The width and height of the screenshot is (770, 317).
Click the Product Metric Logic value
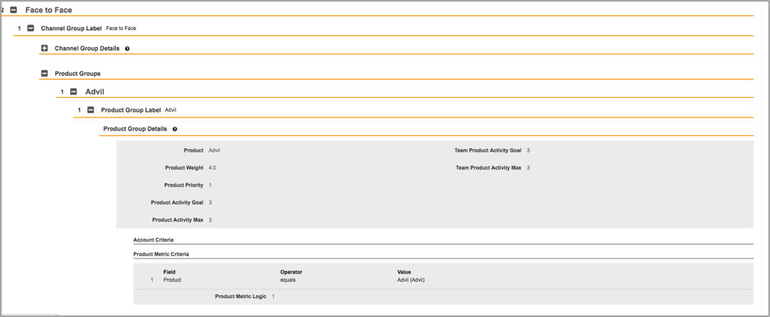(273, 297)
